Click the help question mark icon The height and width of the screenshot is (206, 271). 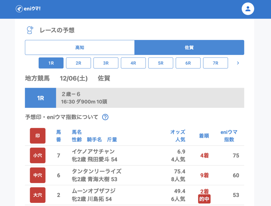point(105,117)
